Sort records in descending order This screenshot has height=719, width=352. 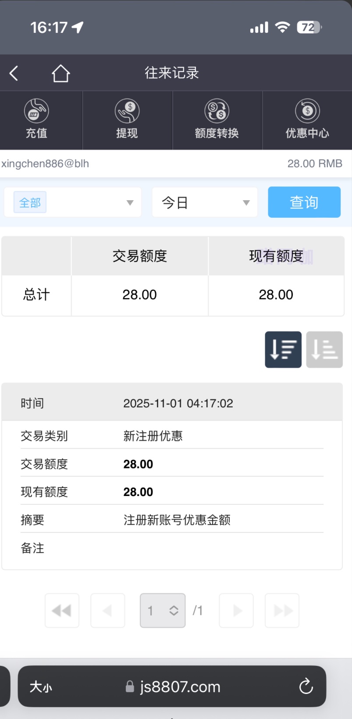click(283, 349)
